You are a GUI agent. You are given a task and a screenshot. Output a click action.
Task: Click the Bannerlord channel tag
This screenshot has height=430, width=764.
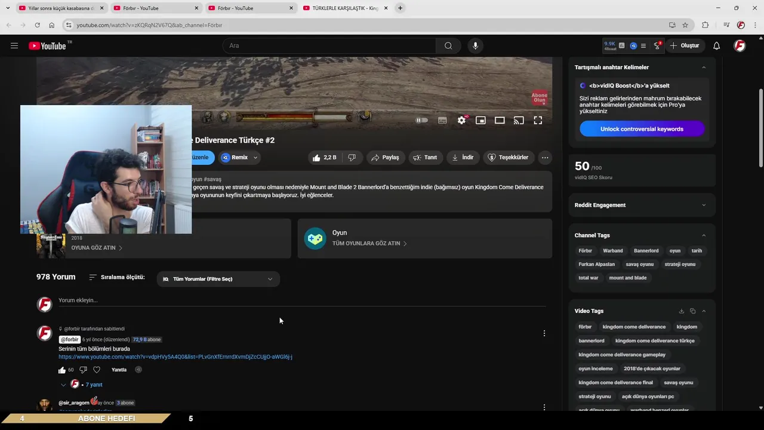click(x=646, y=251)
